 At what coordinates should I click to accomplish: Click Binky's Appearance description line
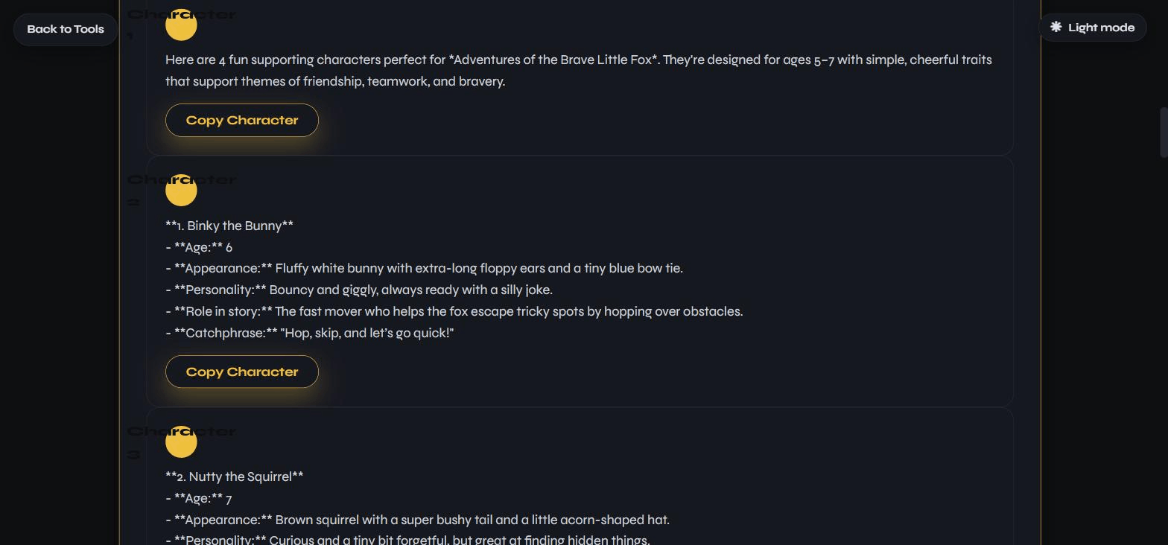[424, 268]
